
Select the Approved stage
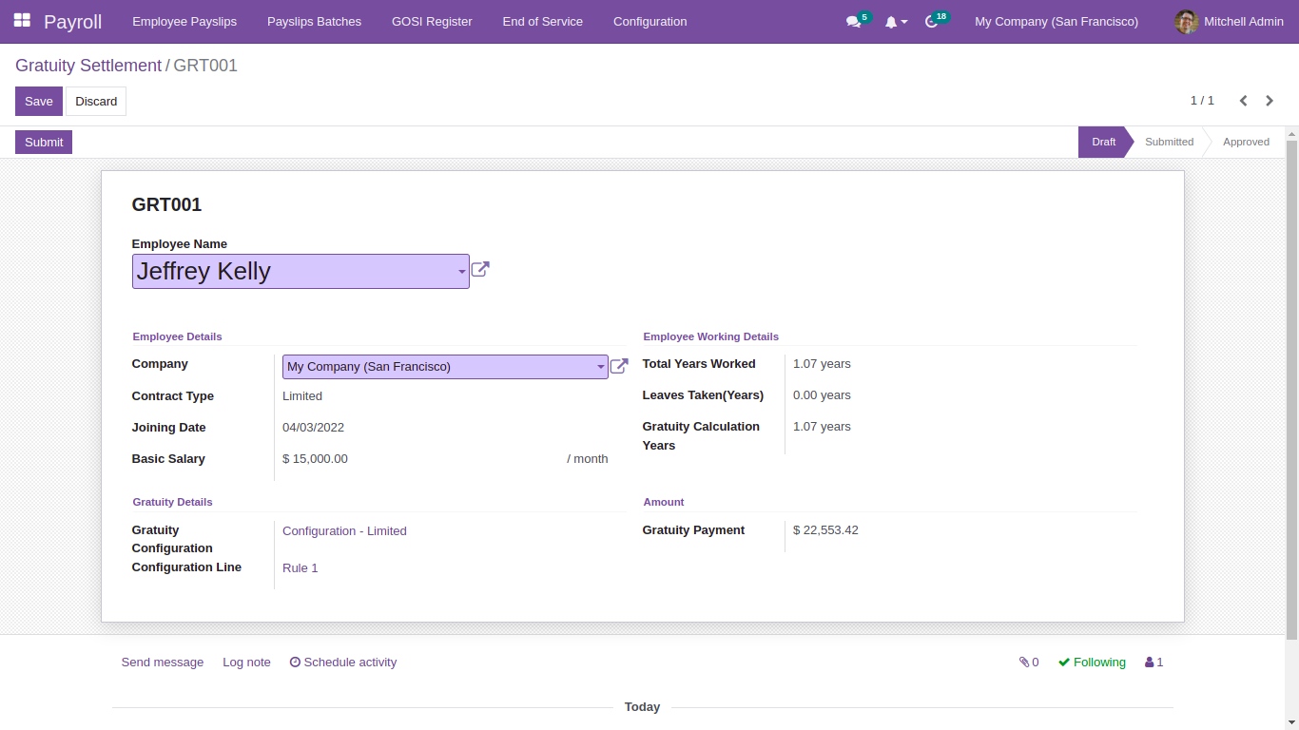pyautogui.click(x=1246, y=141)
